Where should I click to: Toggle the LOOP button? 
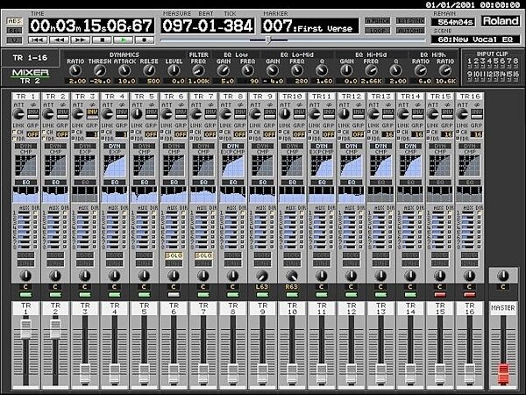point(377,31)
